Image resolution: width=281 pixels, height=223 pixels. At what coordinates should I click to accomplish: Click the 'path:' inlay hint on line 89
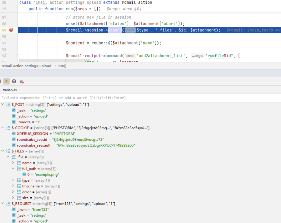point(130,30)
